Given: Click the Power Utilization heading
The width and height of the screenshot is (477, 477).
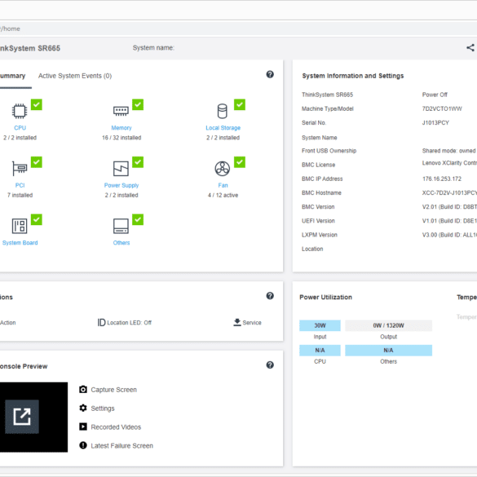Looking at the screenshot, I should [326, 298].
